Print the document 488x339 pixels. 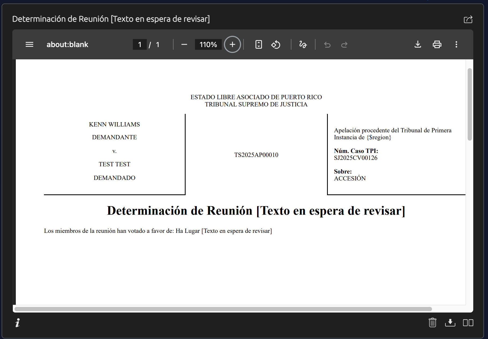coord(437,44)
